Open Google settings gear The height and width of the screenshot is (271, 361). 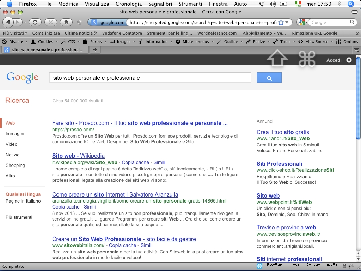[349, 60]
